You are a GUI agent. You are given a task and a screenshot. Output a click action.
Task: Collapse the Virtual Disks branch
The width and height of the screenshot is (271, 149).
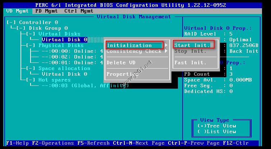click(x=32, y=34)
